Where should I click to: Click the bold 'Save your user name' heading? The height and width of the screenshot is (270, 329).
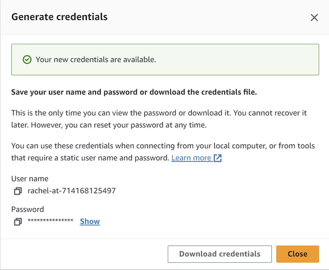tap(134, 92)
